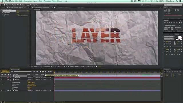The image size is (183, 103).
Task: Click the Search Help field
Action: tap(173, 5)
